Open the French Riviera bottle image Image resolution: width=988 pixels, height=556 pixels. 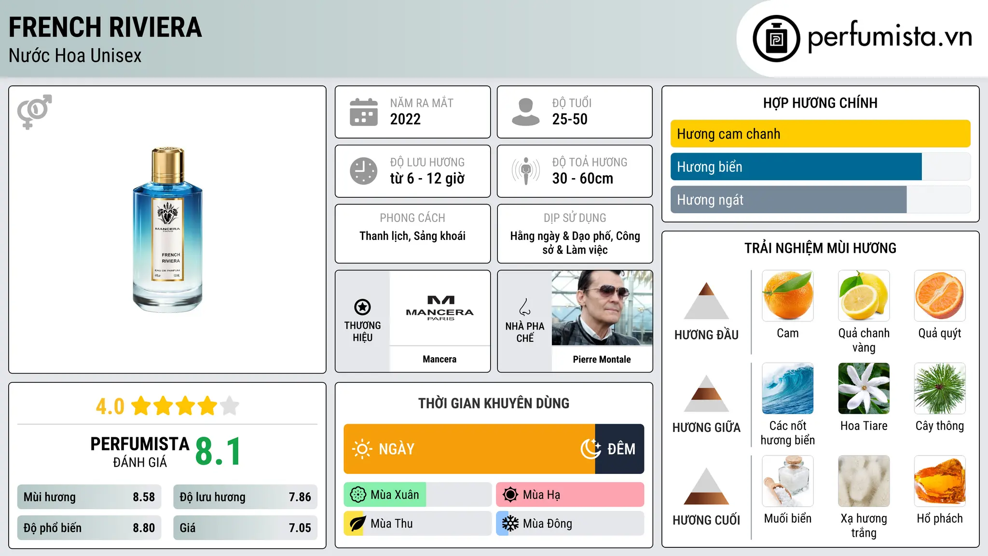tap(167, 230)
